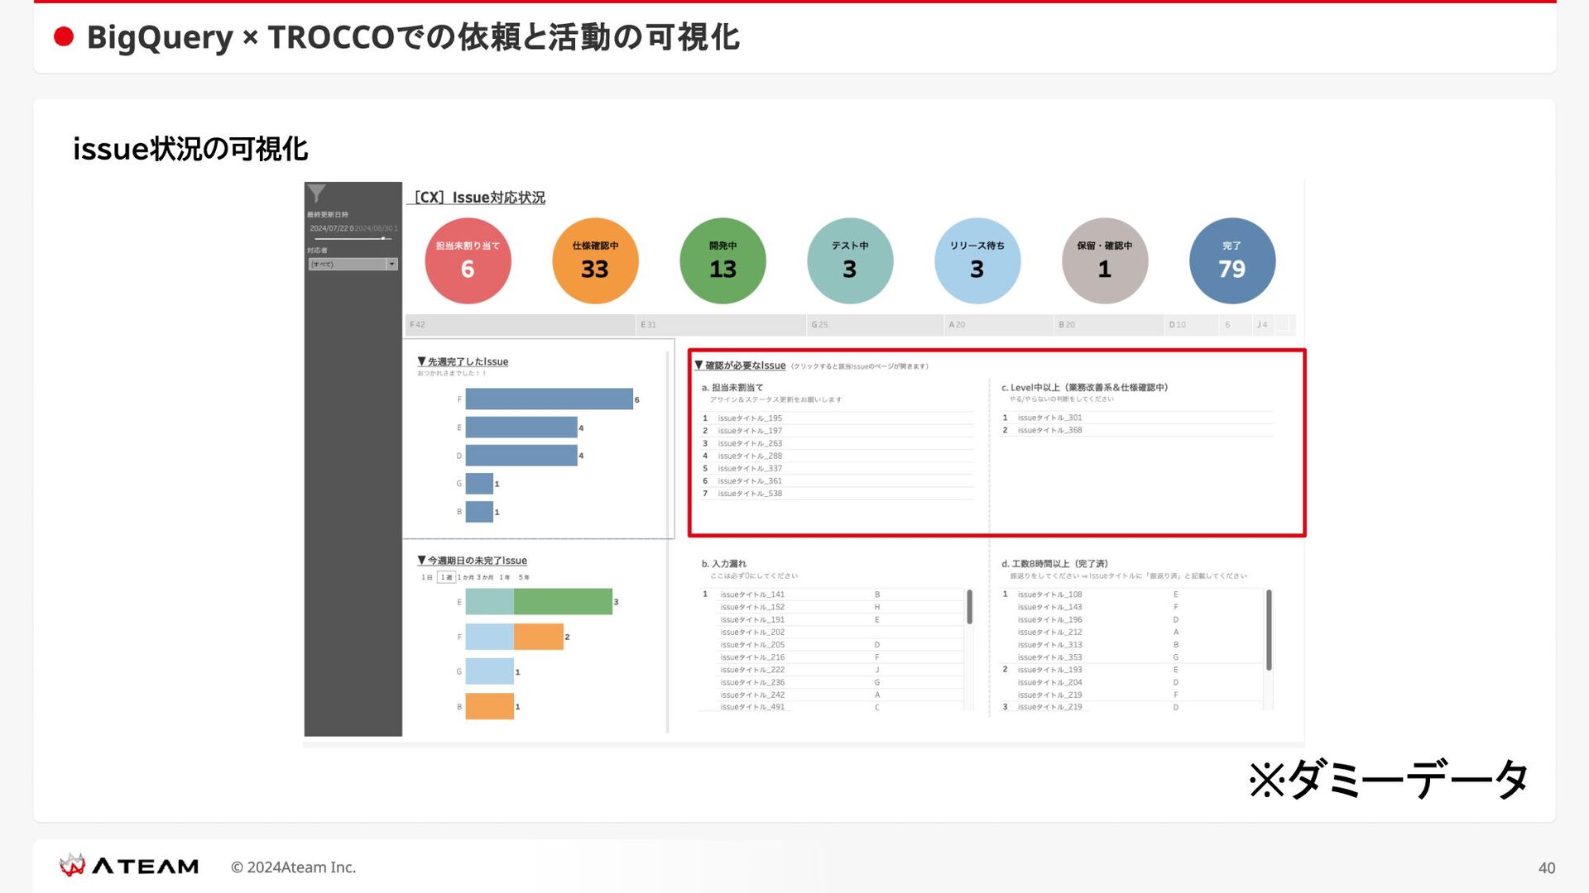Select the 1年 period option
Viewport: 1589px width, 893px height.
[505, 577]
